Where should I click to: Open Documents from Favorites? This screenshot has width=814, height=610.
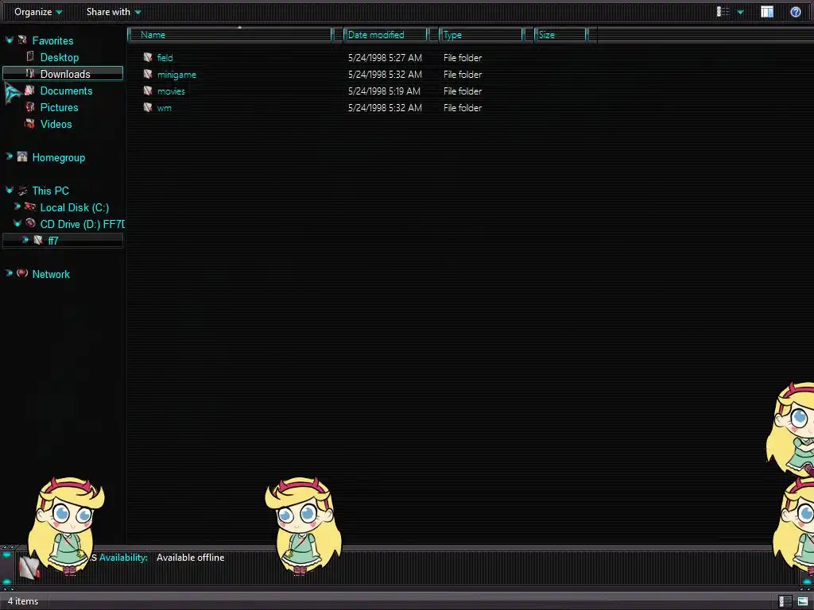[x=67, y=91]
